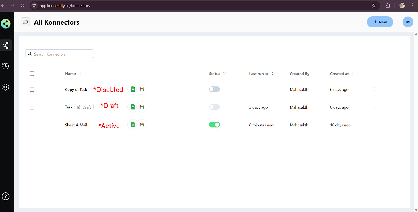
Task: Click Gmail icon in Sheet & Mail row
Action: tap(142, 125)
